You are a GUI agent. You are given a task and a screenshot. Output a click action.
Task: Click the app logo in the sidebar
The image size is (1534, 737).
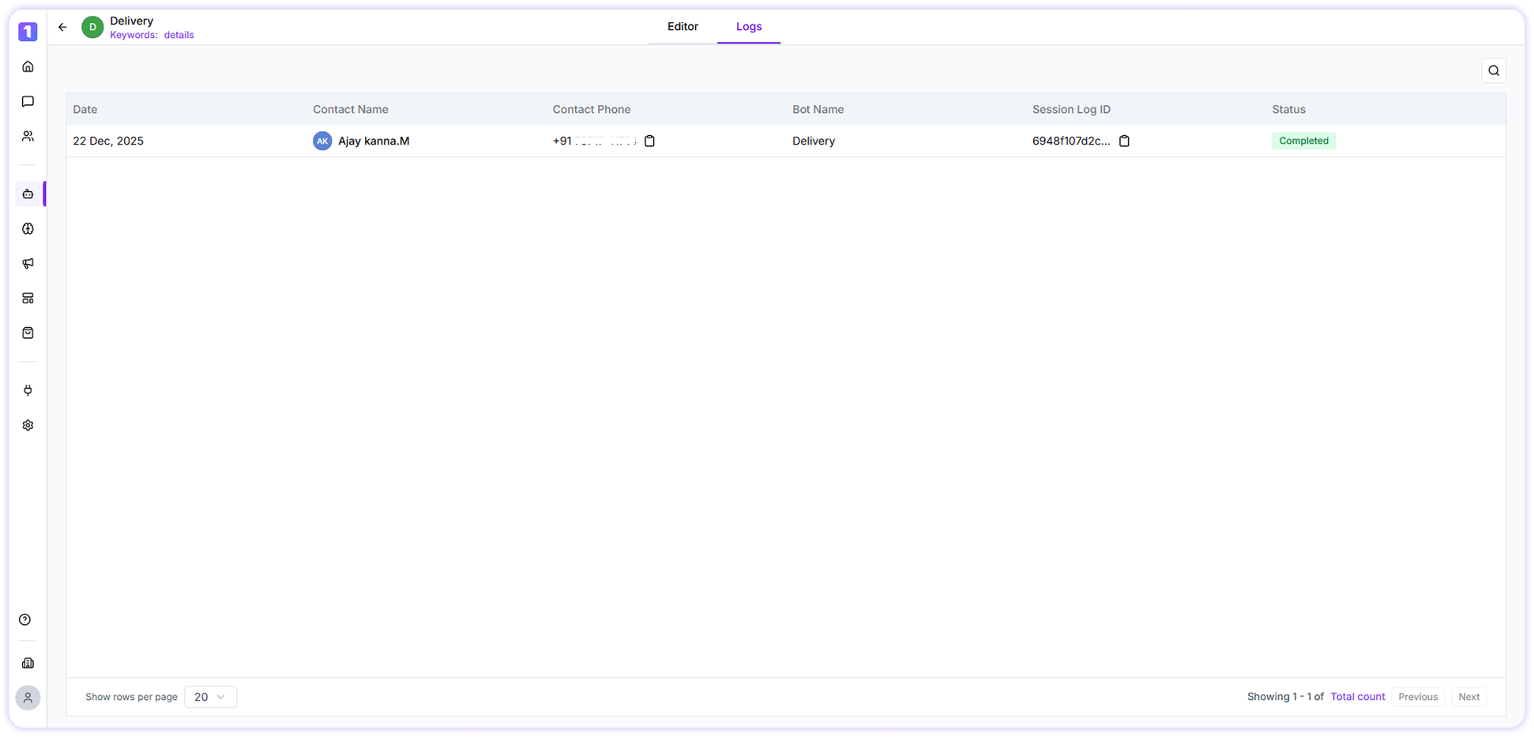pos(28,32)
